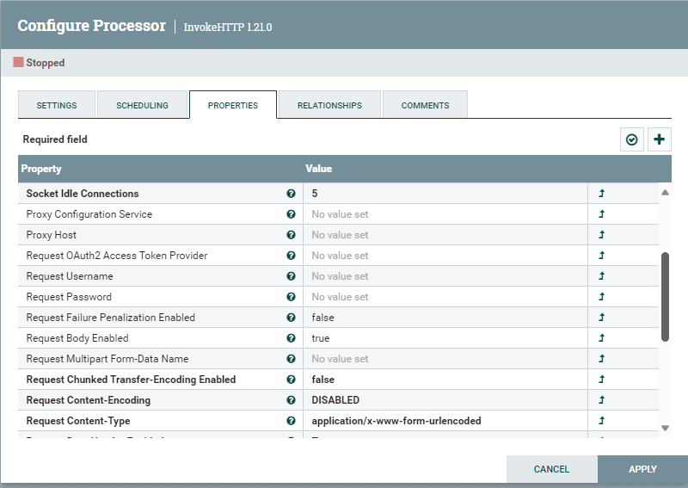Show help for Proxy Configuration Service

[x=291, y=214]
